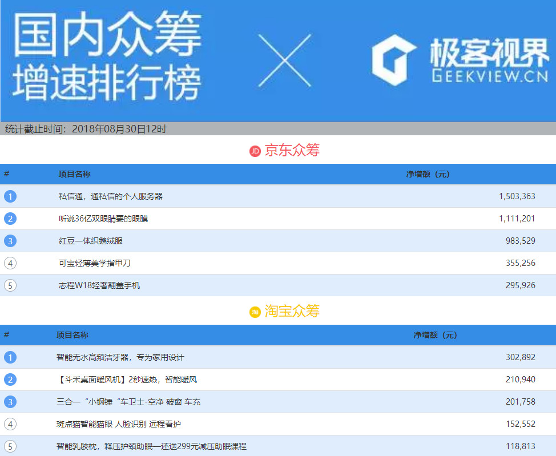Click the statistics cutoff date bar
The width and height of the screenshot is (556, 456).
point(84,129)
